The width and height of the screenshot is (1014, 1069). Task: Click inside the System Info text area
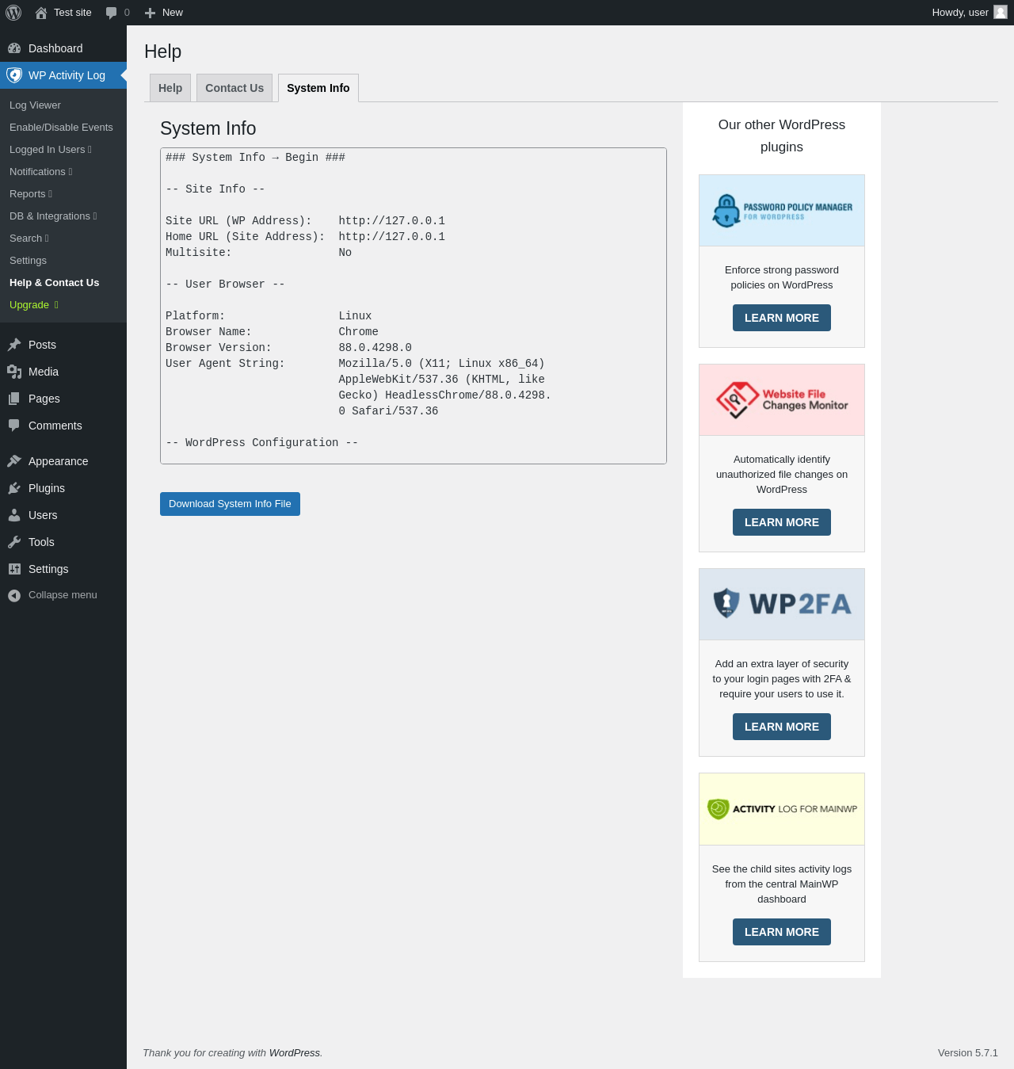tap(414, 306)
